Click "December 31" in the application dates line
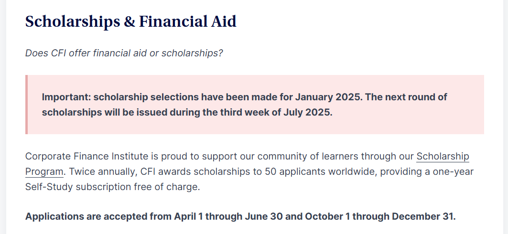The width and height of the screenshot is (508, 234). [x=423, y=216]
